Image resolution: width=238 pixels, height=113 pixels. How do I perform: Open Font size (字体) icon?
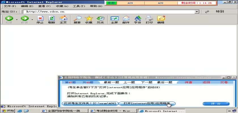click(x=138, y=18)
